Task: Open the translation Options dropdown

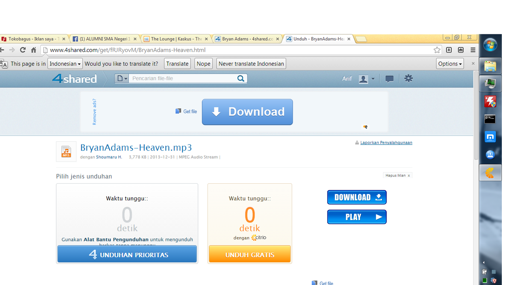Action: pyautogui.click(x=450, y=64)
